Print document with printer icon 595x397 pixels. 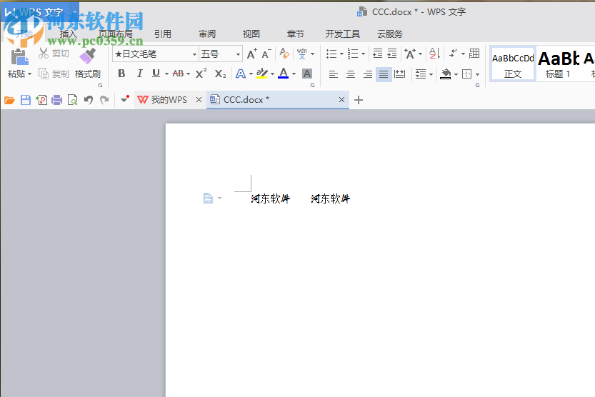point(56,100)
